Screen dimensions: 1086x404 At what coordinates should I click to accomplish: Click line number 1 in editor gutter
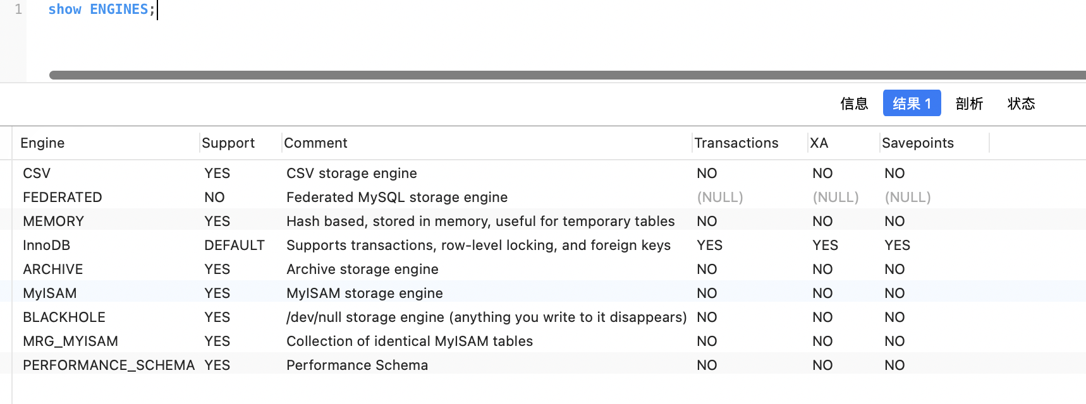click(x=18, y=9)
